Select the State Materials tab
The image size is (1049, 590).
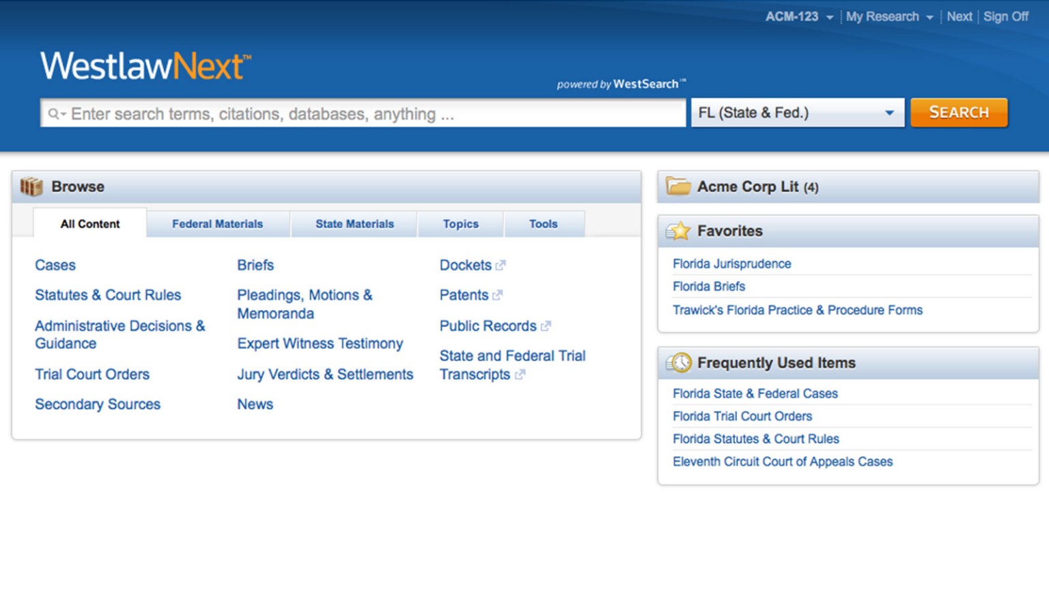(354, 224)
